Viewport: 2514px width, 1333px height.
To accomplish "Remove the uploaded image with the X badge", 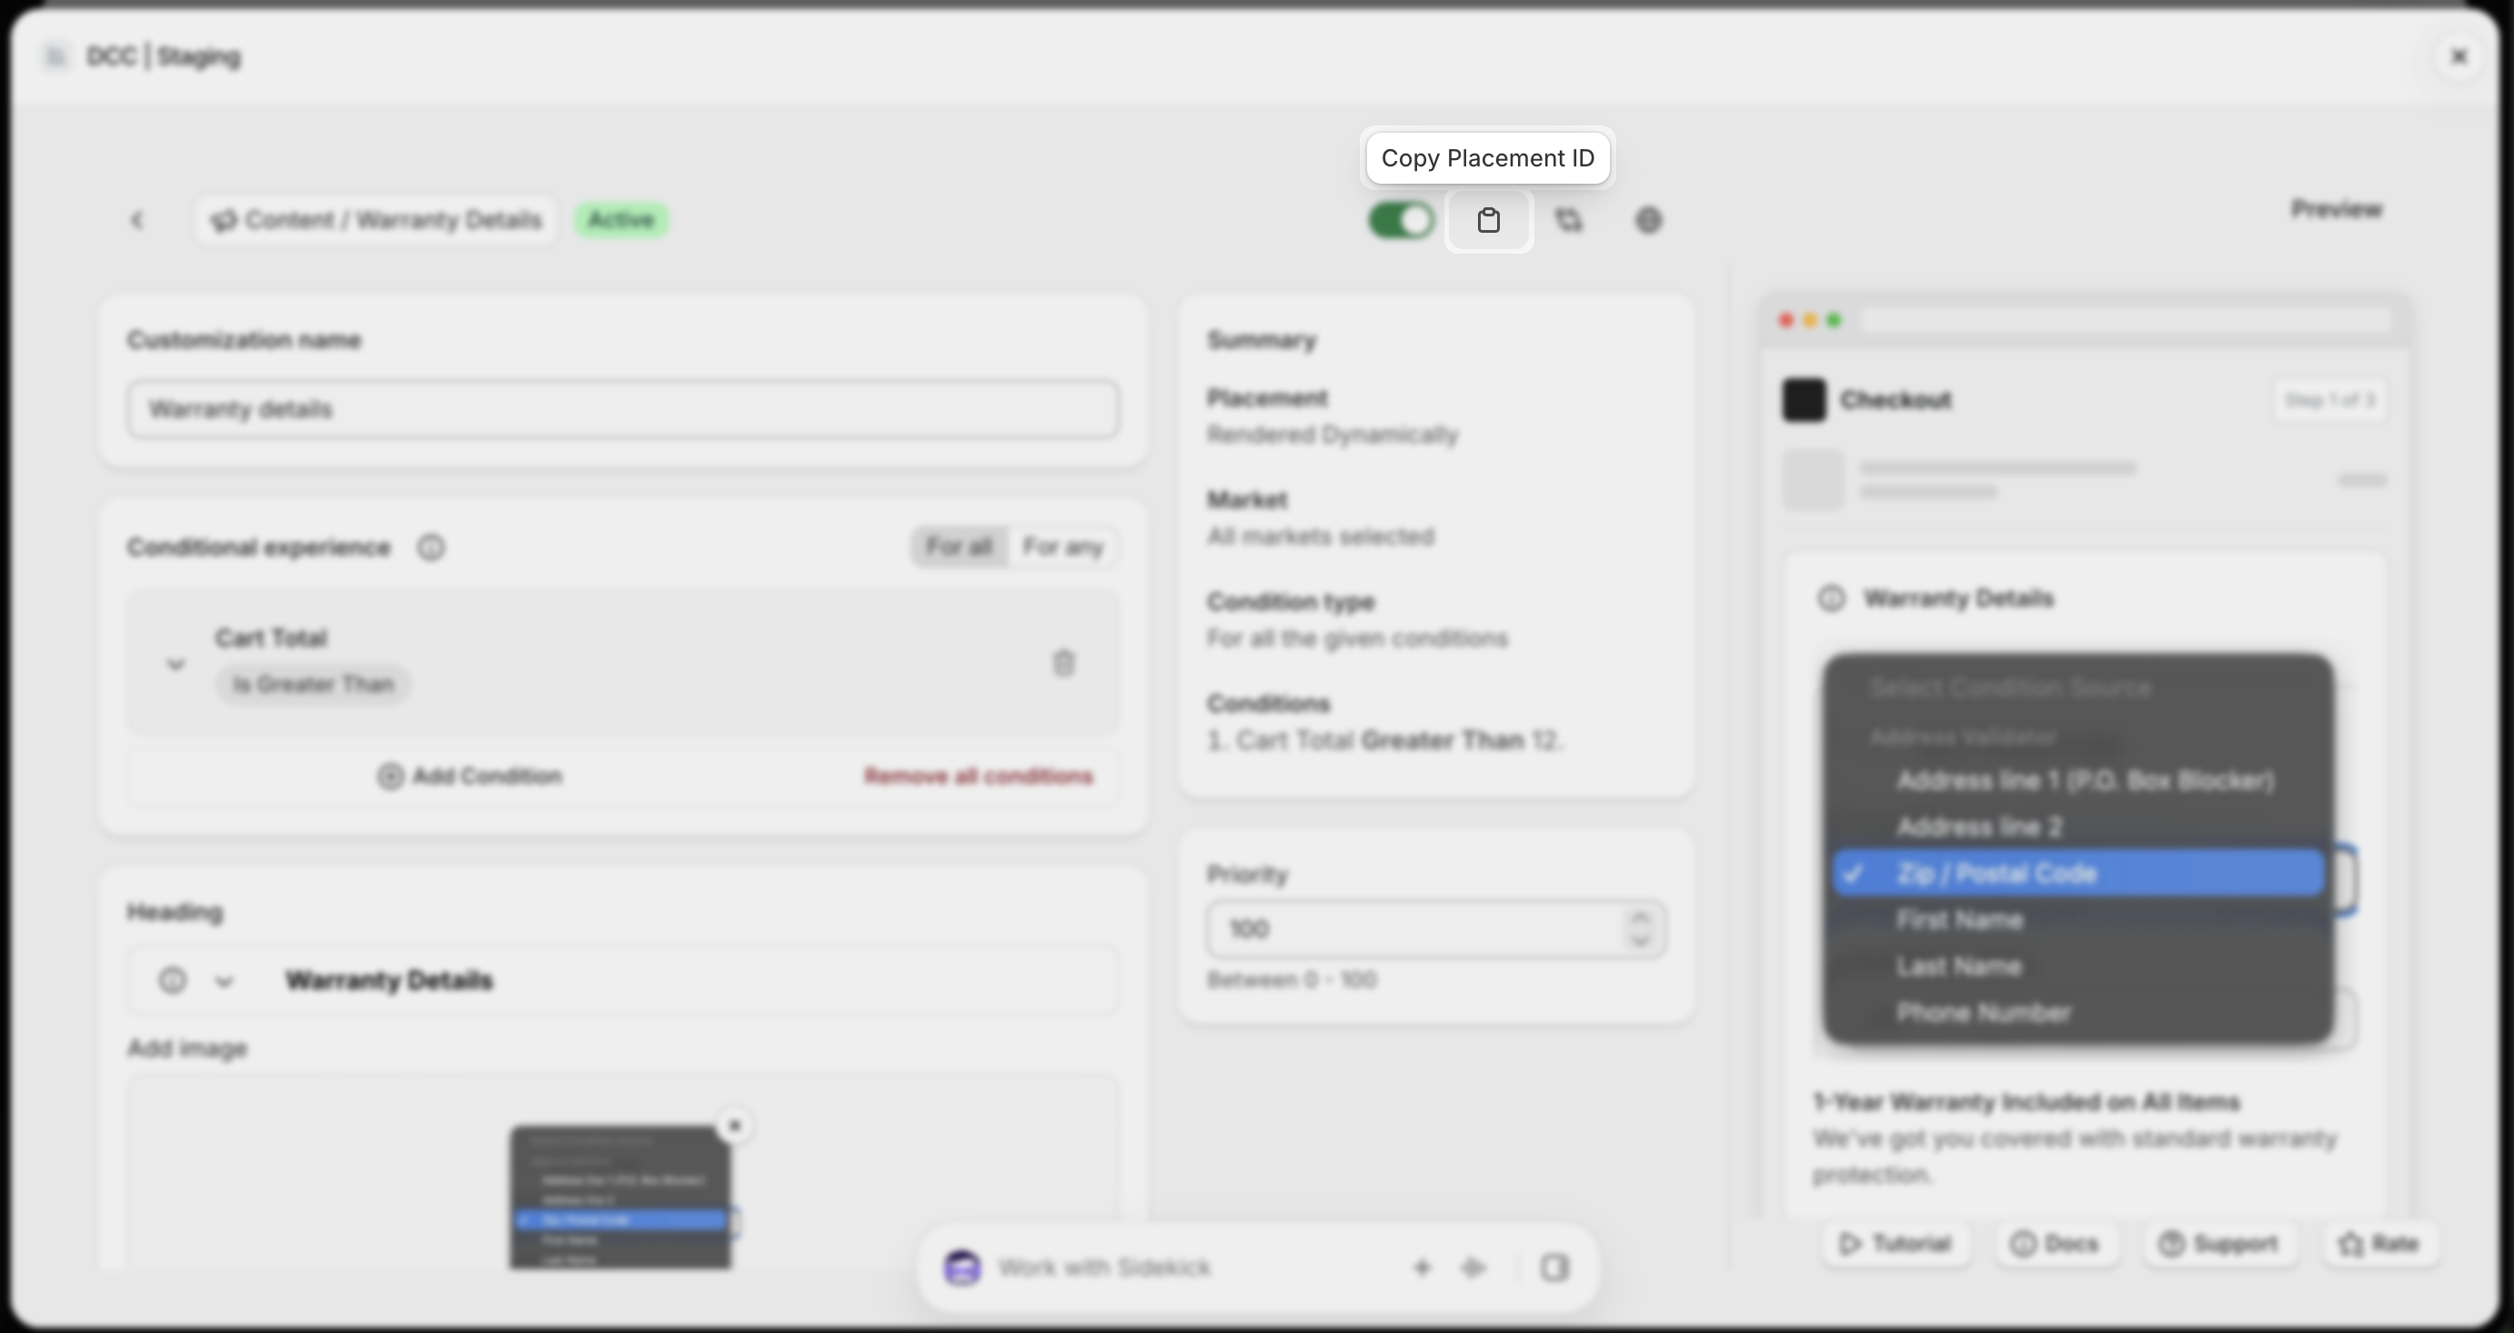I will tap(735, 1126).
